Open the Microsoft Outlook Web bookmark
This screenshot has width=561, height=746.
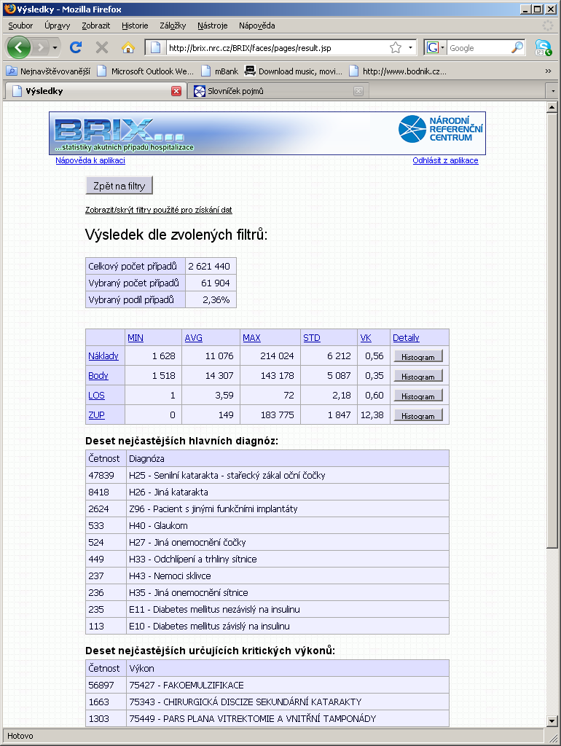(x=146, y=71)
